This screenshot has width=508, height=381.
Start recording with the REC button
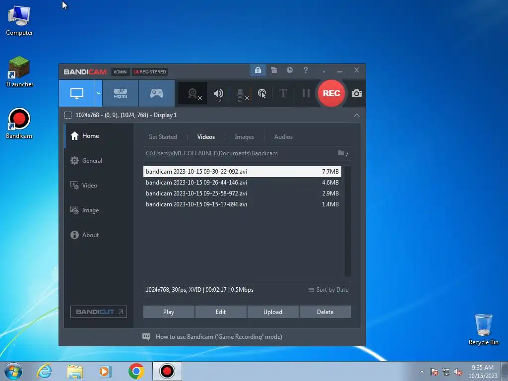tap(331, 93)
